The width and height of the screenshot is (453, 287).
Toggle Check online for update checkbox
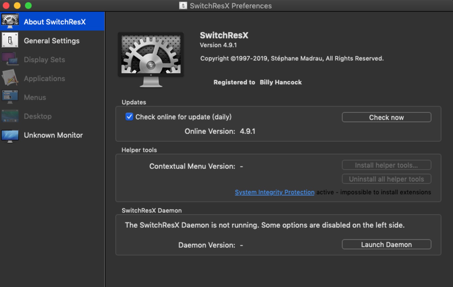[129, 117]
